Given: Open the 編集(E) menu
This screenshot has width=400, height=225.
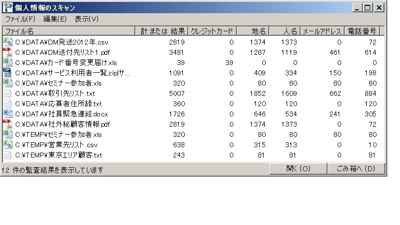Looking at the screenshot, I should [x=55, y=19].
